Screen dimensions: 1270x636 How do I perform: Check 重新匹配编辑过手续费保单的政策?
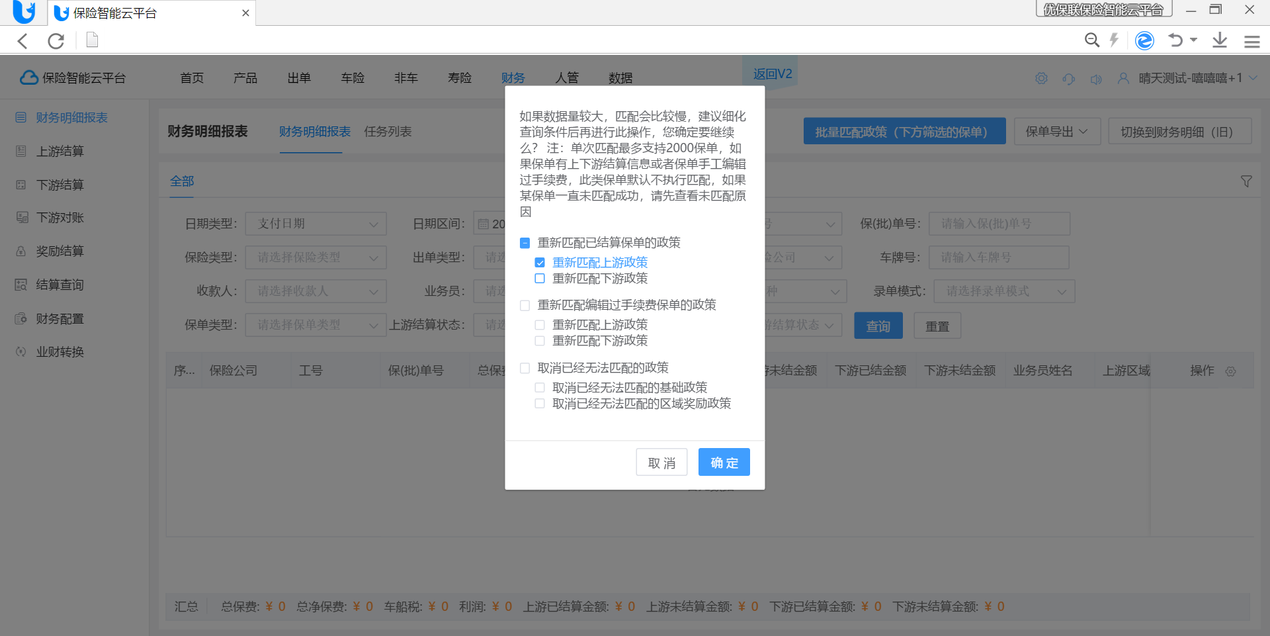click(x=525, y=305)
